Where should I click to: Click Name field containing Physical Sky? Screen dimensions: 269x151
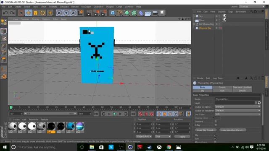237,99
